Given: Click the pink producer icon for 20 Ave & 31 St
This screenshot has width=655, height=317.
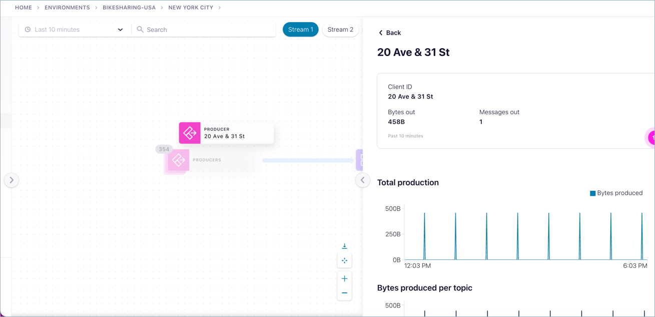Looking at the screenshot, I should point(190,133).
